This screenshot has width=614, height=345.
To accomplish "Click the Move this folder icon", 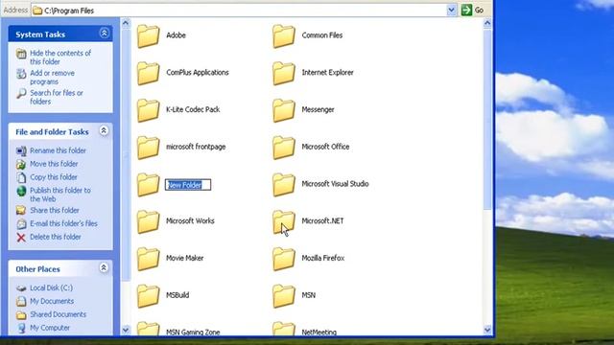I will [21, 164].
